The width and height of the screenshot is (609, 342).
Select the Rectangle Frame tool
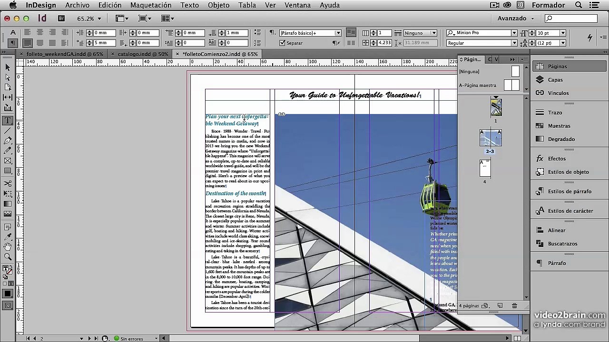8,161
